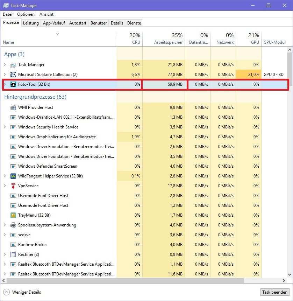Click the GPU 0 - 3D module cell
Viewport: 293px width, 301px height.
[x=273, y=75]
